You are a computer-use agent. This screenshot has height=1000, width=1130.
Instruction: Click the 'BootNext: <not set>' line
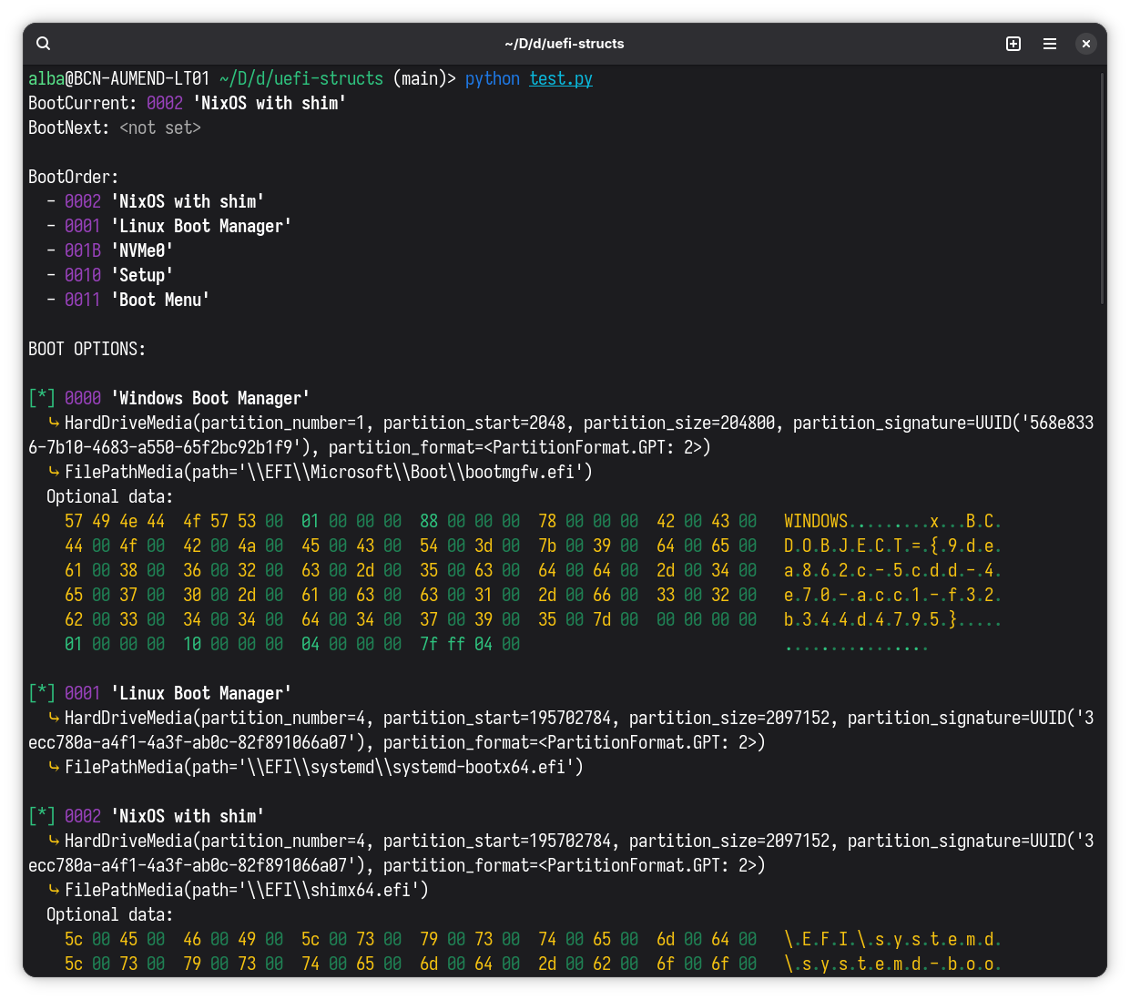point(115,128)
